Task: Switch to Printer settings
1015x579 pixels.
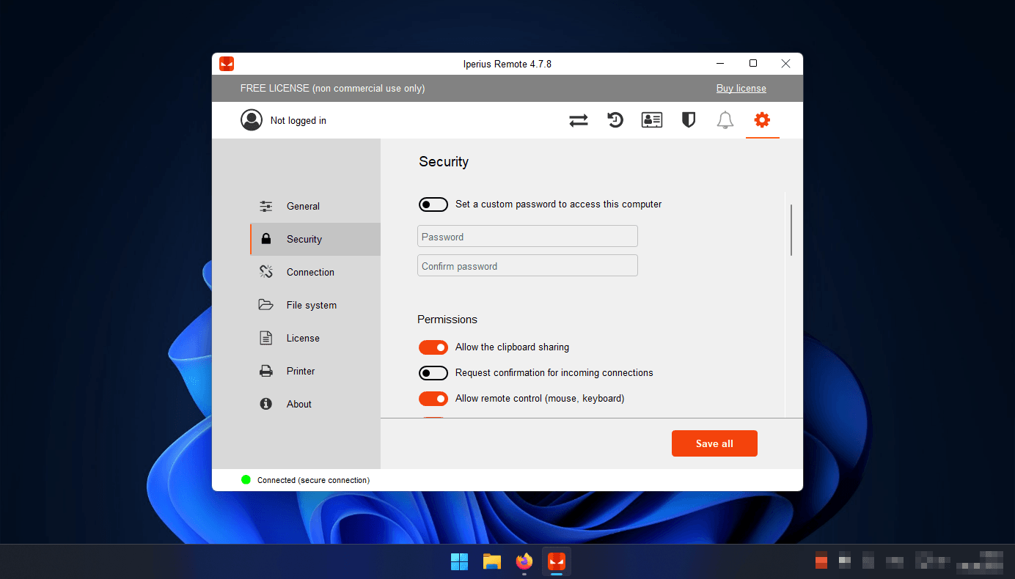Action: point(315,371)
